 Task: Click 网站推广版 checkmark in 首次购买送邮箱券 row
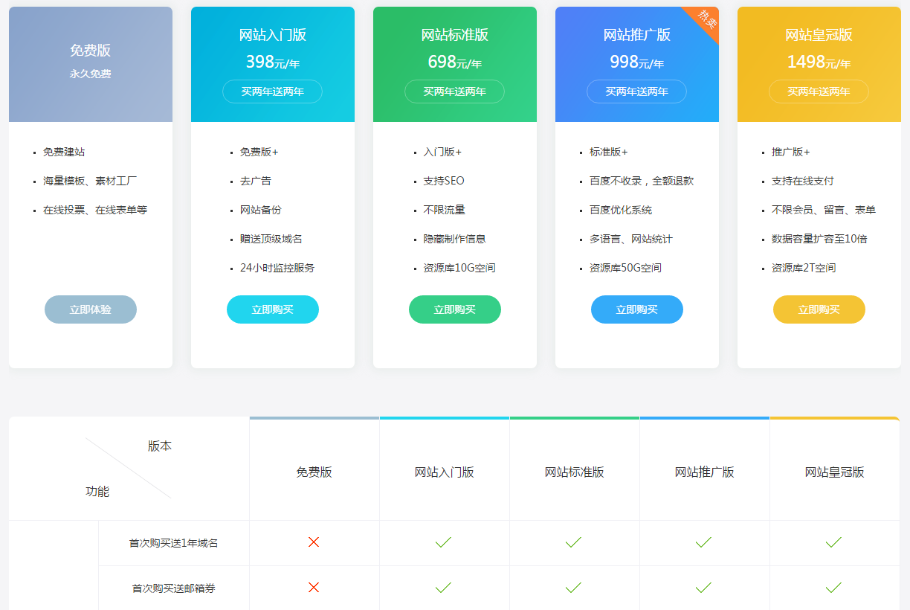703,588
